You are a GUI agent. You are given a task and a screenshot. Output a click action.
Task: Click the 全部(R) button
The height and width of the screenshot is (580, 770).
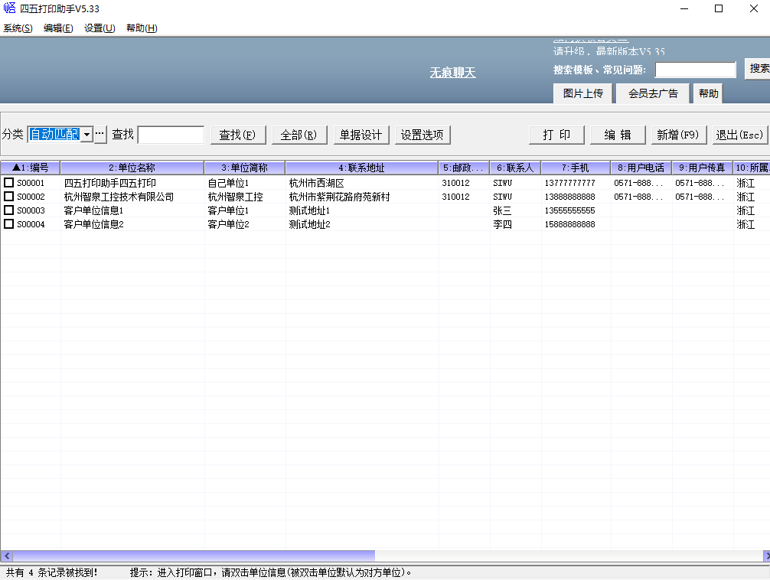(x=299, y=135)
